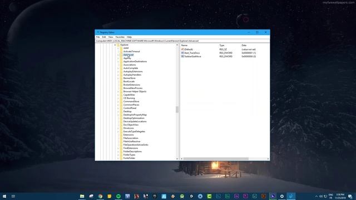Open the Help menu
Screen dimensions: 356x200
pos(129,37)
